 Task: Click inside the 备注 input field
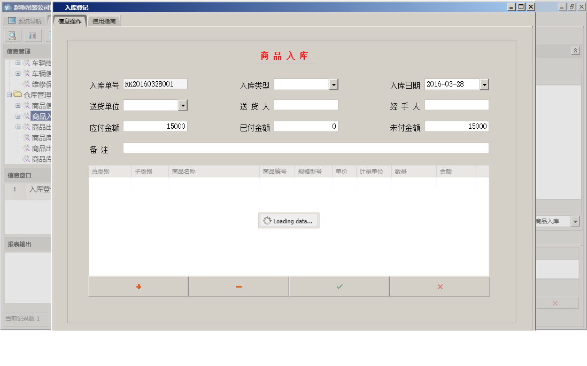[305, 148]
